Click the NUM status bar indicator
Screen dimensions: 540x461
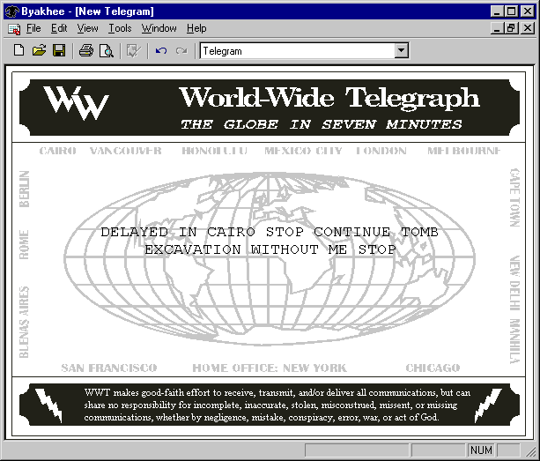[481, 450]
